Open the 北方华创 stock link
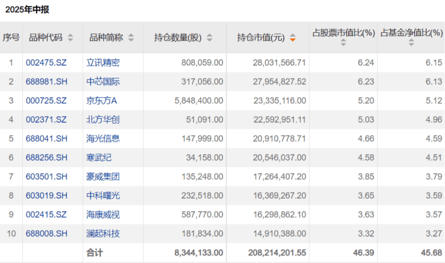This screenshot has width=445, height=263. point(103,120)
